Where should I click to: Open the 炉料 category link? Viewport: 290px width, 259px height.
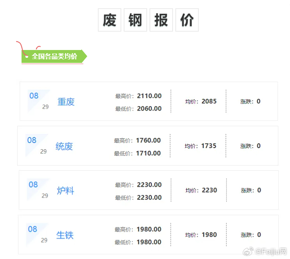(65, 191)
